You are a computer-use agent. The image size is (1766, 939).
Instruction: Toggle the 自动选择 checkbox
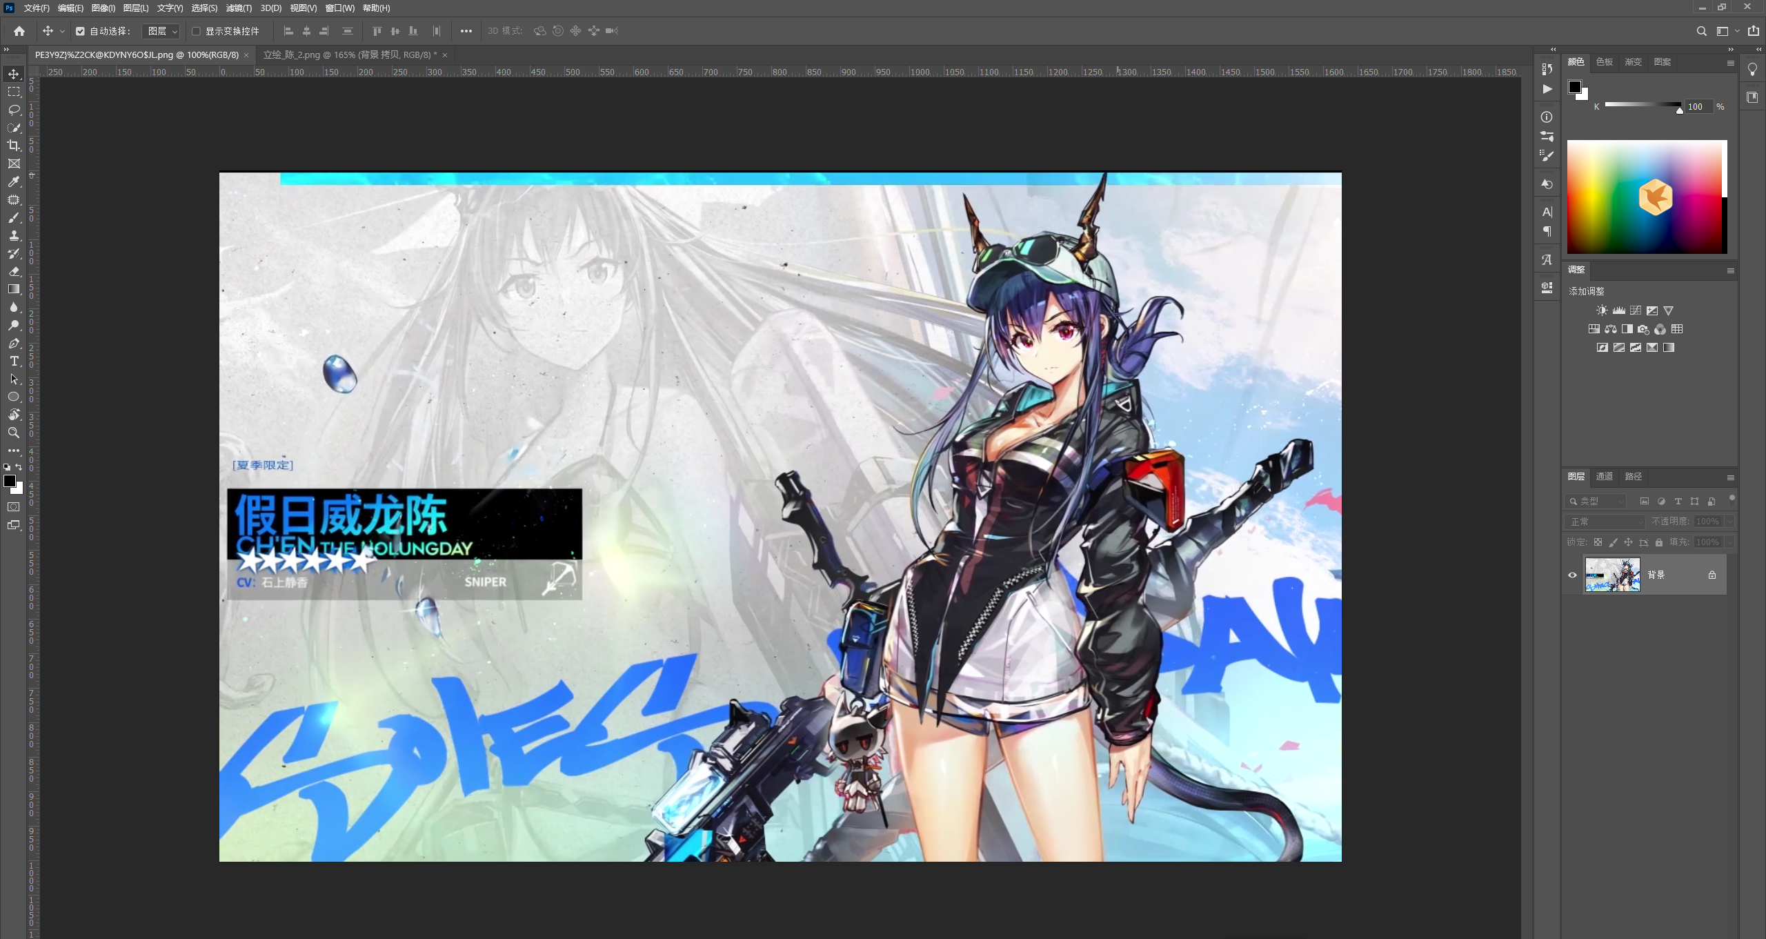(x=80, y=31)
